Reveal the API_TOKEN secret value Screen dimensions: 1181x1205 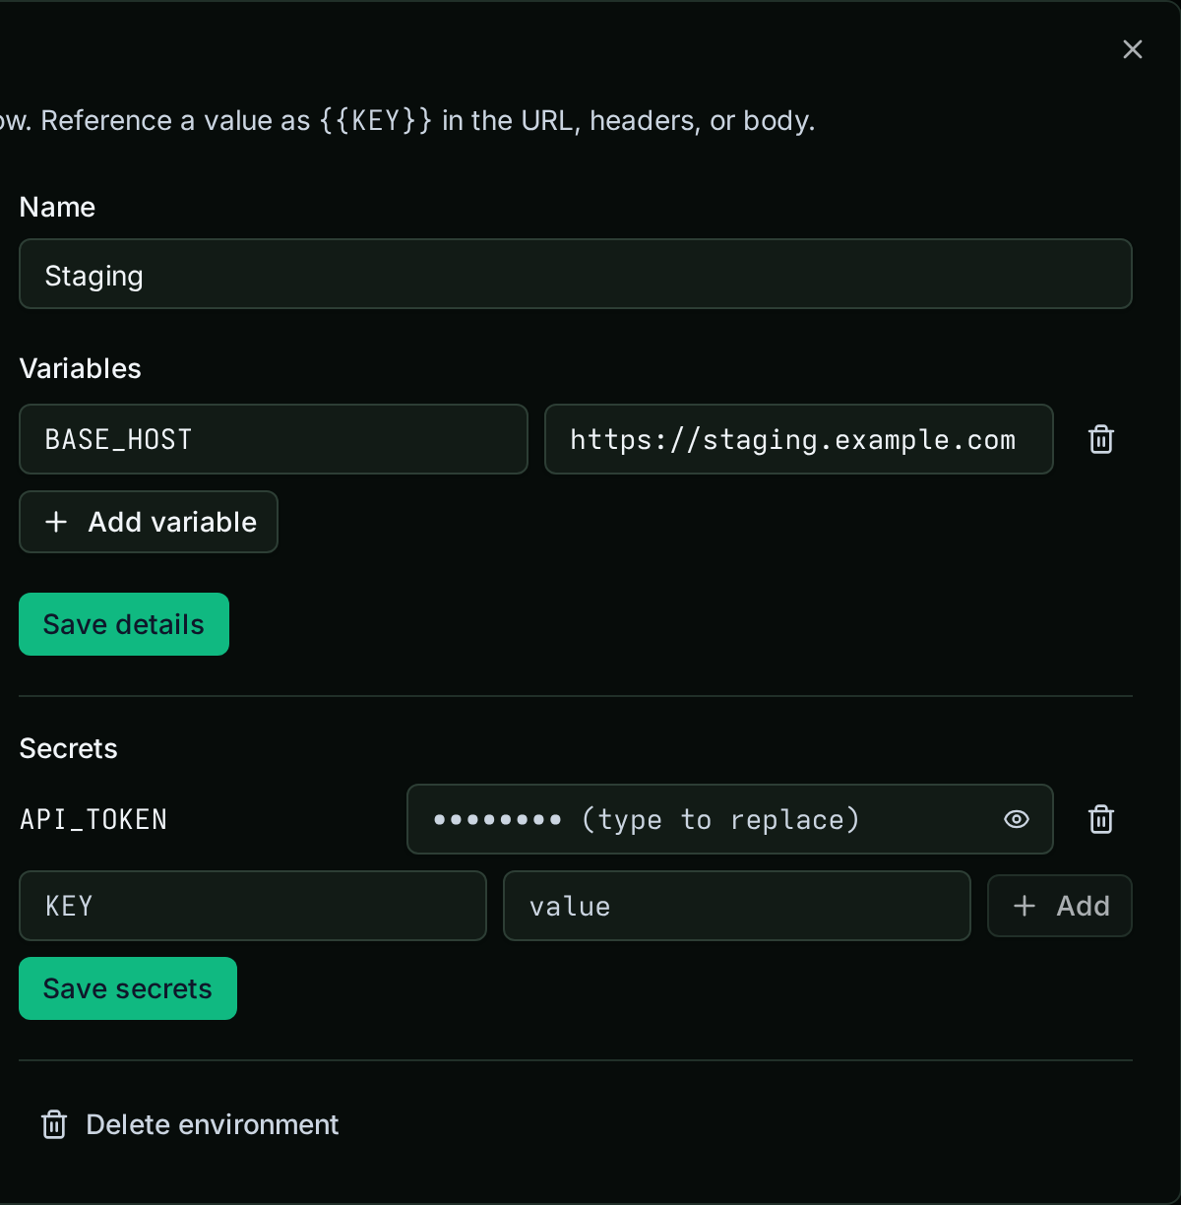pos(1017,819)
